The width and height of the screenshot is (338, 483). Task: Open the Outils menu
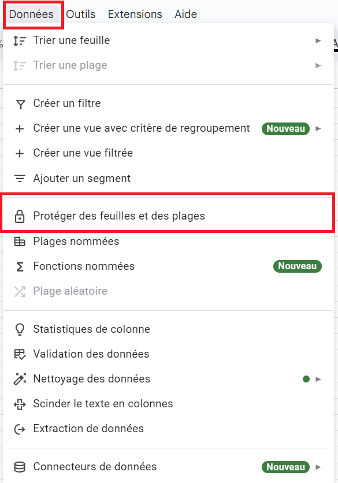click(81, 14)
